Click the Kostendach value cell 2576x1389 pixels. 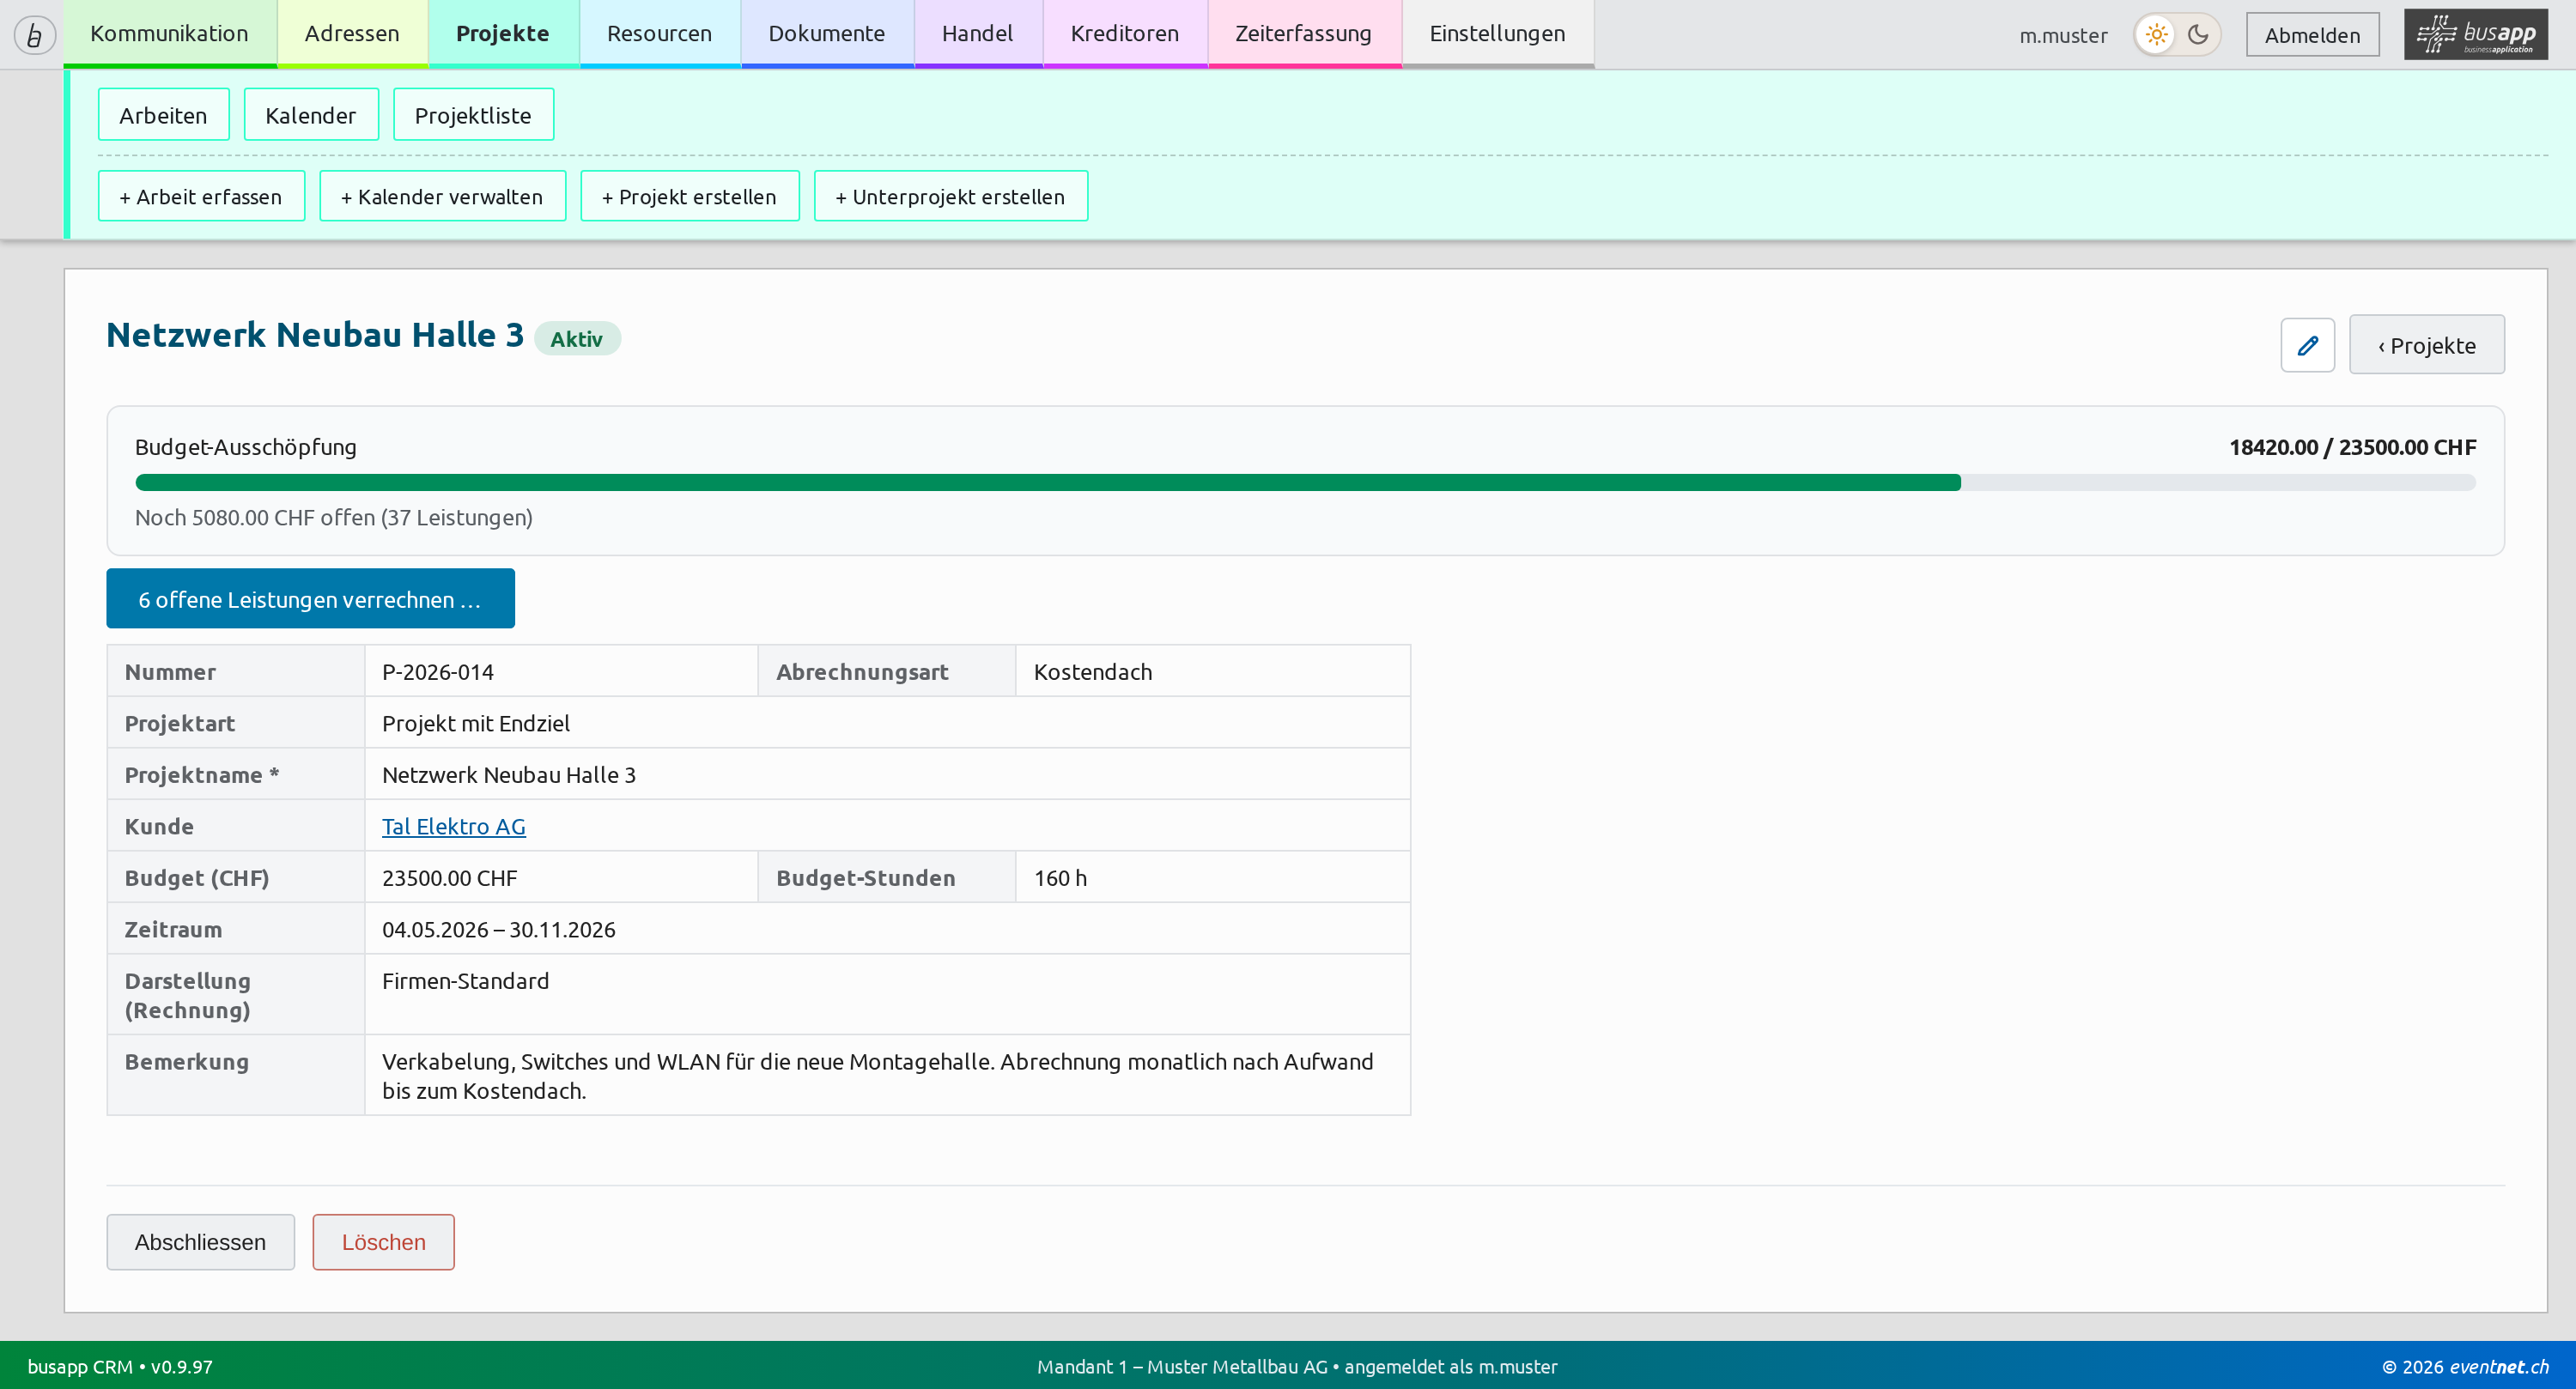pyautogui.click(x=1212, y=672)
